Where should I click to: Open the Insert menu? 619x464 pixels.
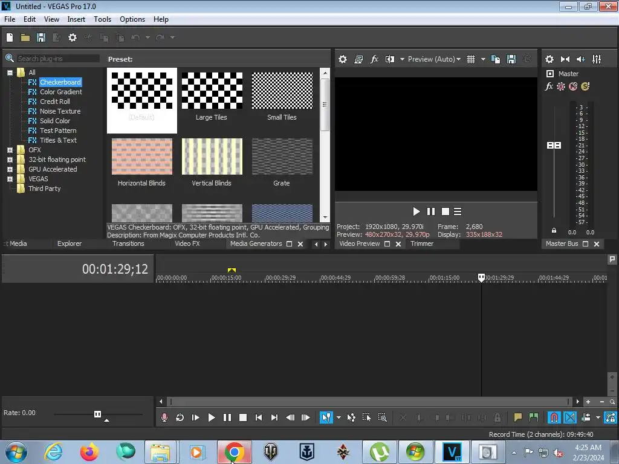coord(76,19)
